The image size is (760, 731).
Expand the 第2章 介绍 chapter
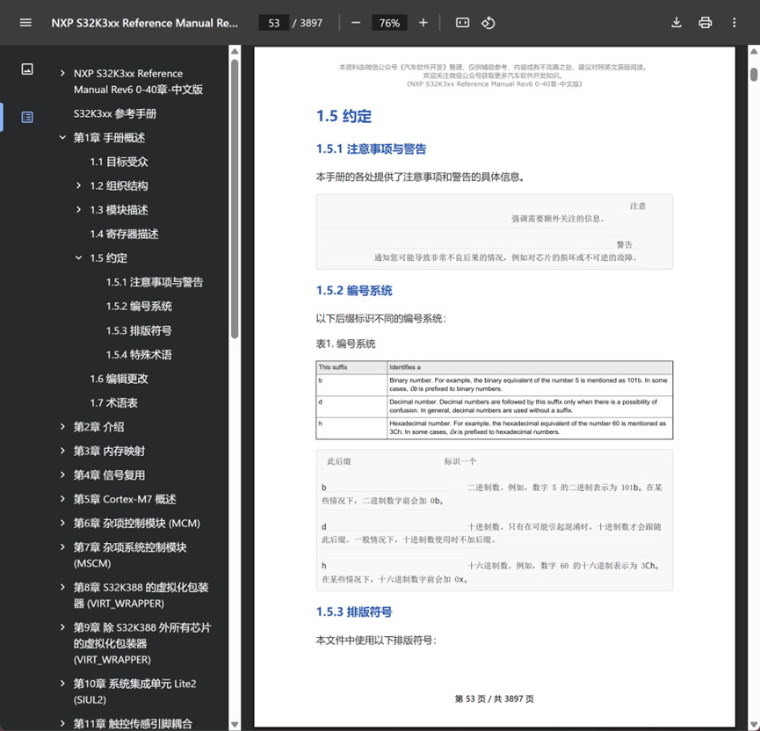(62, 427)
